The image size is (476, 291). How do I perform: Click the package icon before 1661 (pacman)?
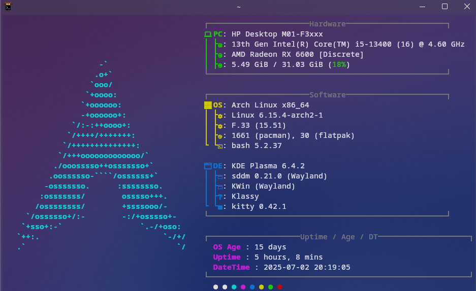(x=220, y=136)
